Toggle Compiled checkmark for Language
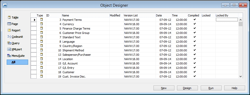Screen dimensions: 250x95 [195, 41]
